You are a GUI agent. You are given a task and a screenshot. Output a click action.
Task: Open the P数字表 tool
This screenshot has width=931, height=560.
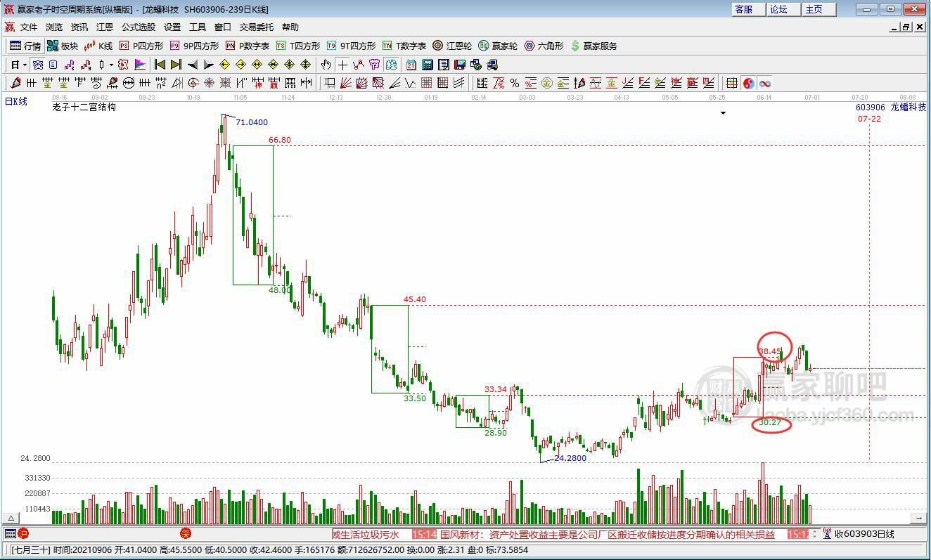[x=248, y=46]
